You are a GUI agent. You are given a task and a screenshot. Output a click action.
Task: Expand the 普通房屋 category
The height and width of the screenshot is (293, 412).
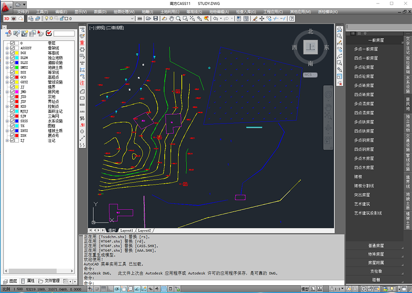376,246
